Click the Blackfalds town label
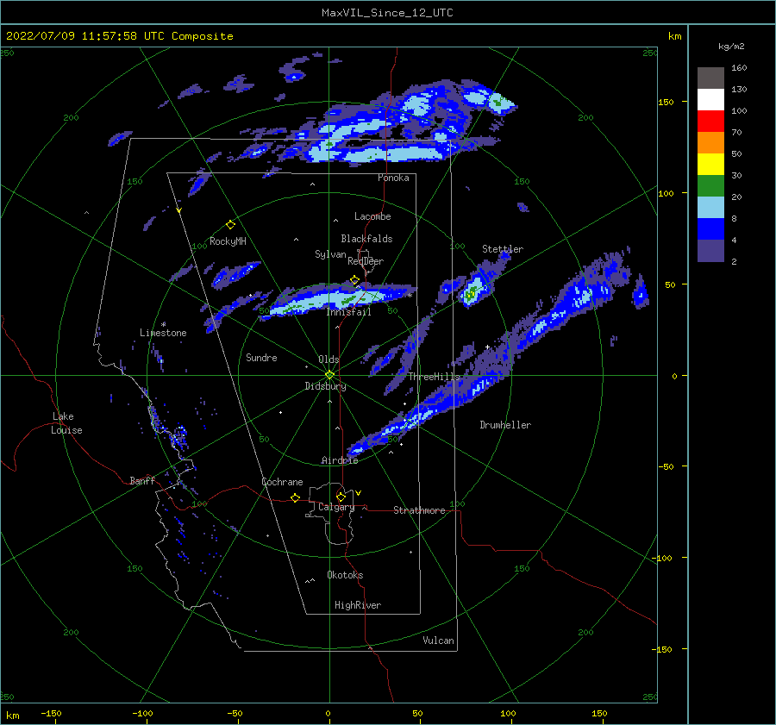776x725 pixels. [x=366, y=239]
